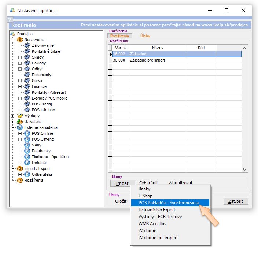
Task: Click the Výstupy folder icon
Action: pyautogui.click(x=20, y=116)
